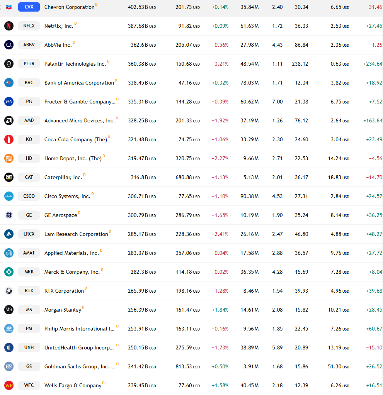Click Home Depot's −2.27% change
This screenshot has width=383, height=395.
220,158
